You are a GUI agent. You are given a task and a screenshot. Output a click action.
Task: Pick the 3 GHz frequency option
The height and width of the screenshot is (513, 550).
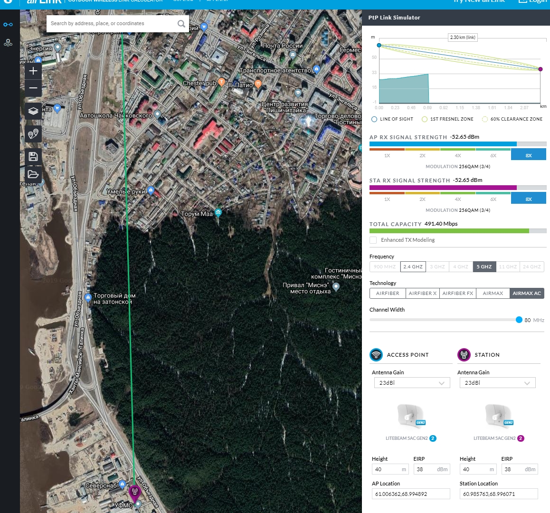(437, 266)
